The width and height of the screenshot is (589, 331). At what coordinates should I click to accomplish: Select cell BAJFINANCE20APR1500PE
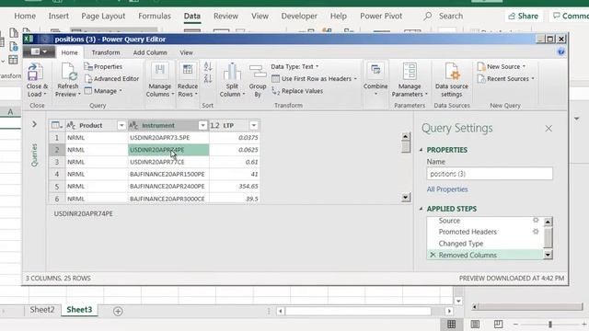[168, 174]
